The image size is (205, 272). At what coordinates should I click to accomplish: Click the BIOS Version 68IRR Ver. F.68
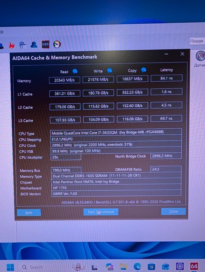click(x=116, y=194)
